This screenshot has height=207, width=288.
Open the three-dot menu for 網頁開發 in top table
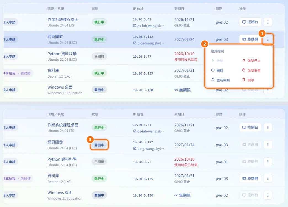268,39
